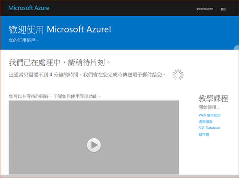
Task: Open the SQL Database tutorial link
Action: coord(209,128)
